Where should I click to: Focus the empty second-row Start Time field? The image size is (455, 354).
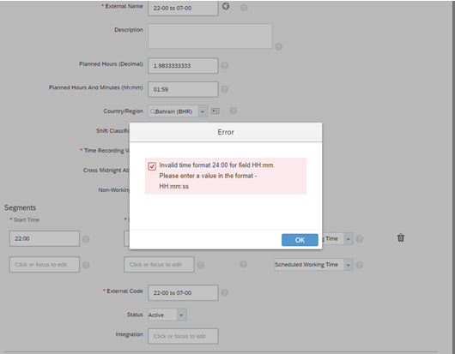[x=45, y=265]
